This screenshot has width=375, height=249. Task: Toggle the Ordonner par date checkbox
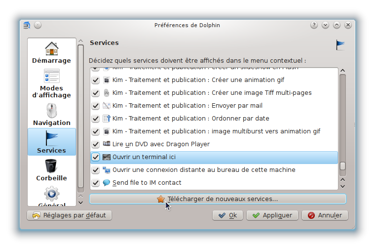pyautogui.click(x=95, y=119)
